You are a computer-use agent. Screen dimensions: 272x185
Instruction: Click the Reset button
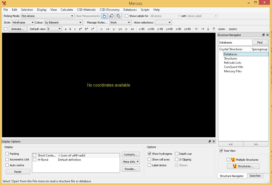pyautogui.click(x=18, y=172)
